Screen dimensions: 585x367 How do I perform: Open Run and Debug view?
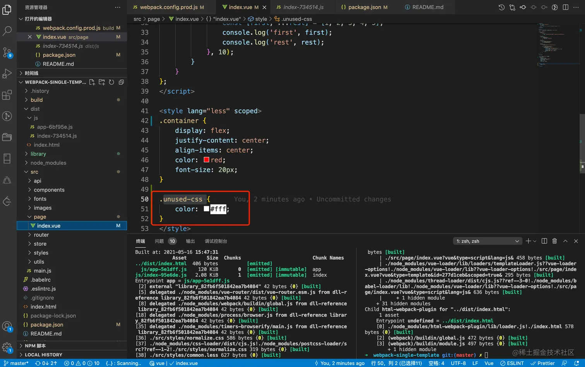click(x=7, y=74)
